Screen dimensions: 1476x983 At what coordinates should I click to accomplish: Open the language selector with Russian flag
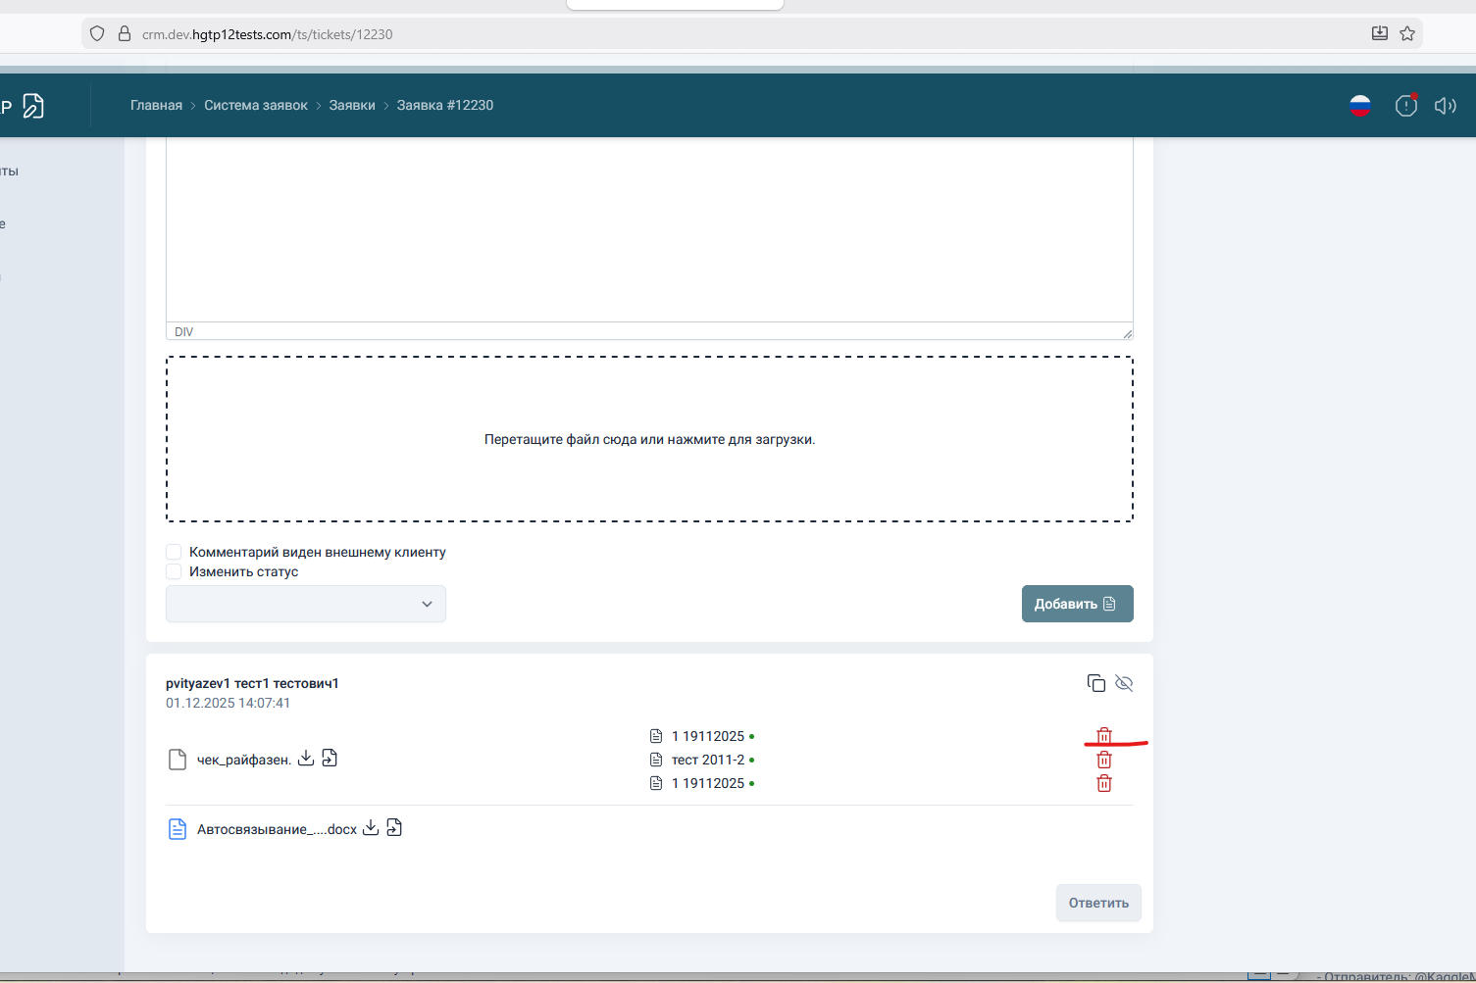[x=1359, y=106]
